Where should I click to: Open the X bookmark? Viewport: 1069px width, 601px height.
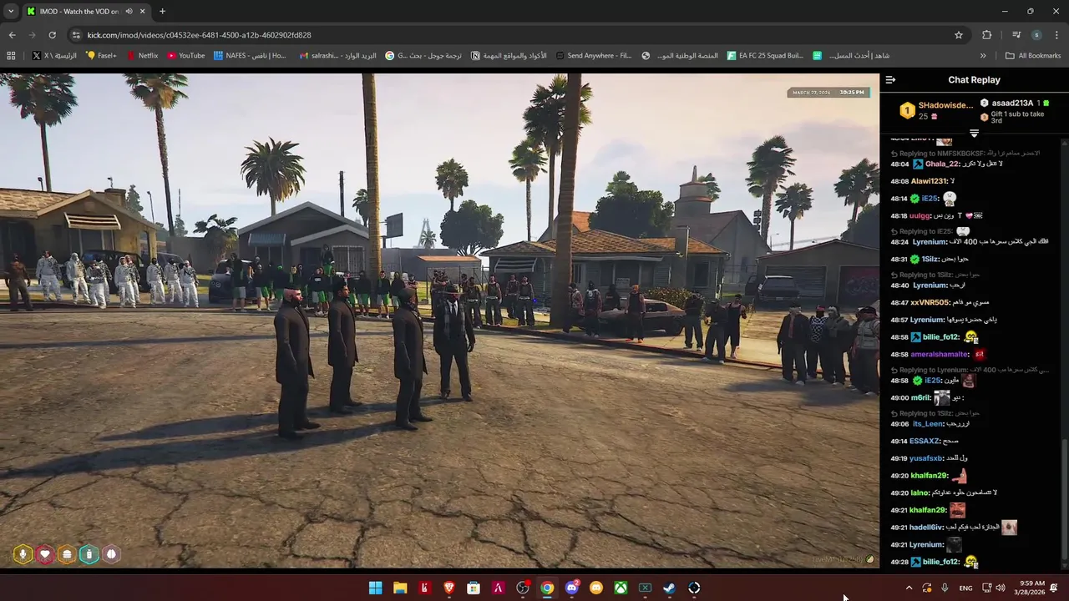click(x=54, y=56)
